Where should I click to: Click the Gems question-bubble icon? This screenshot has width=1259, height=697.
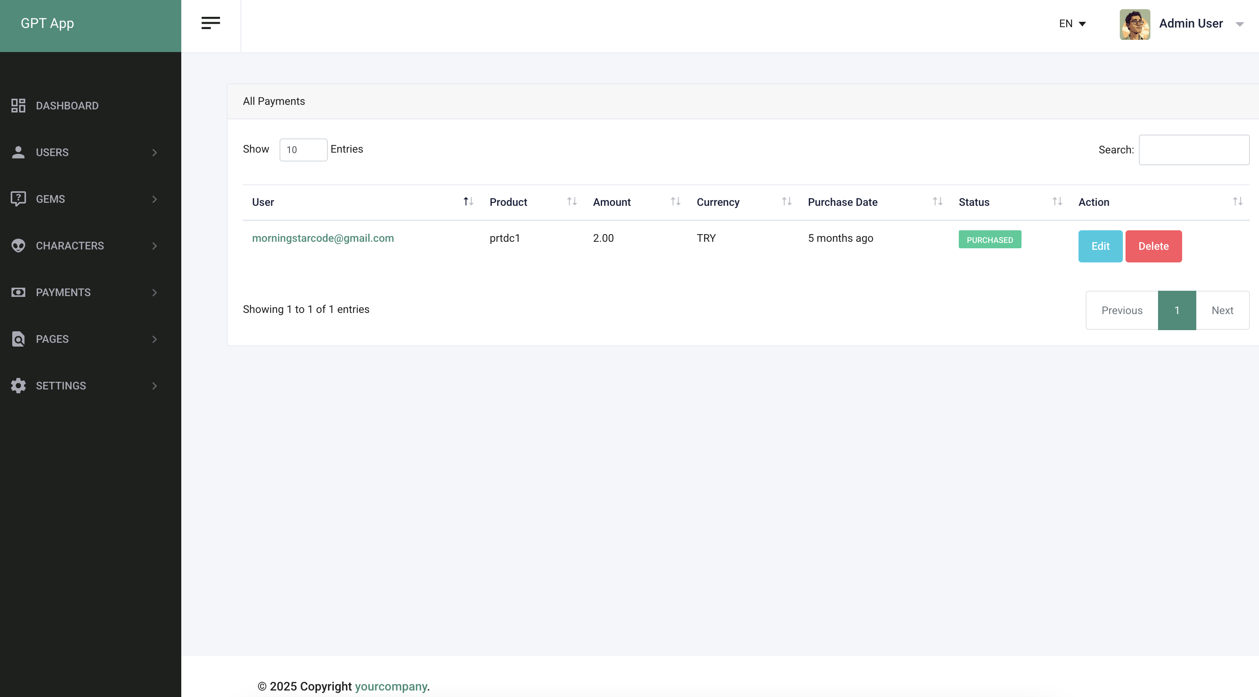pyautogui.click(x=18, y=199)
